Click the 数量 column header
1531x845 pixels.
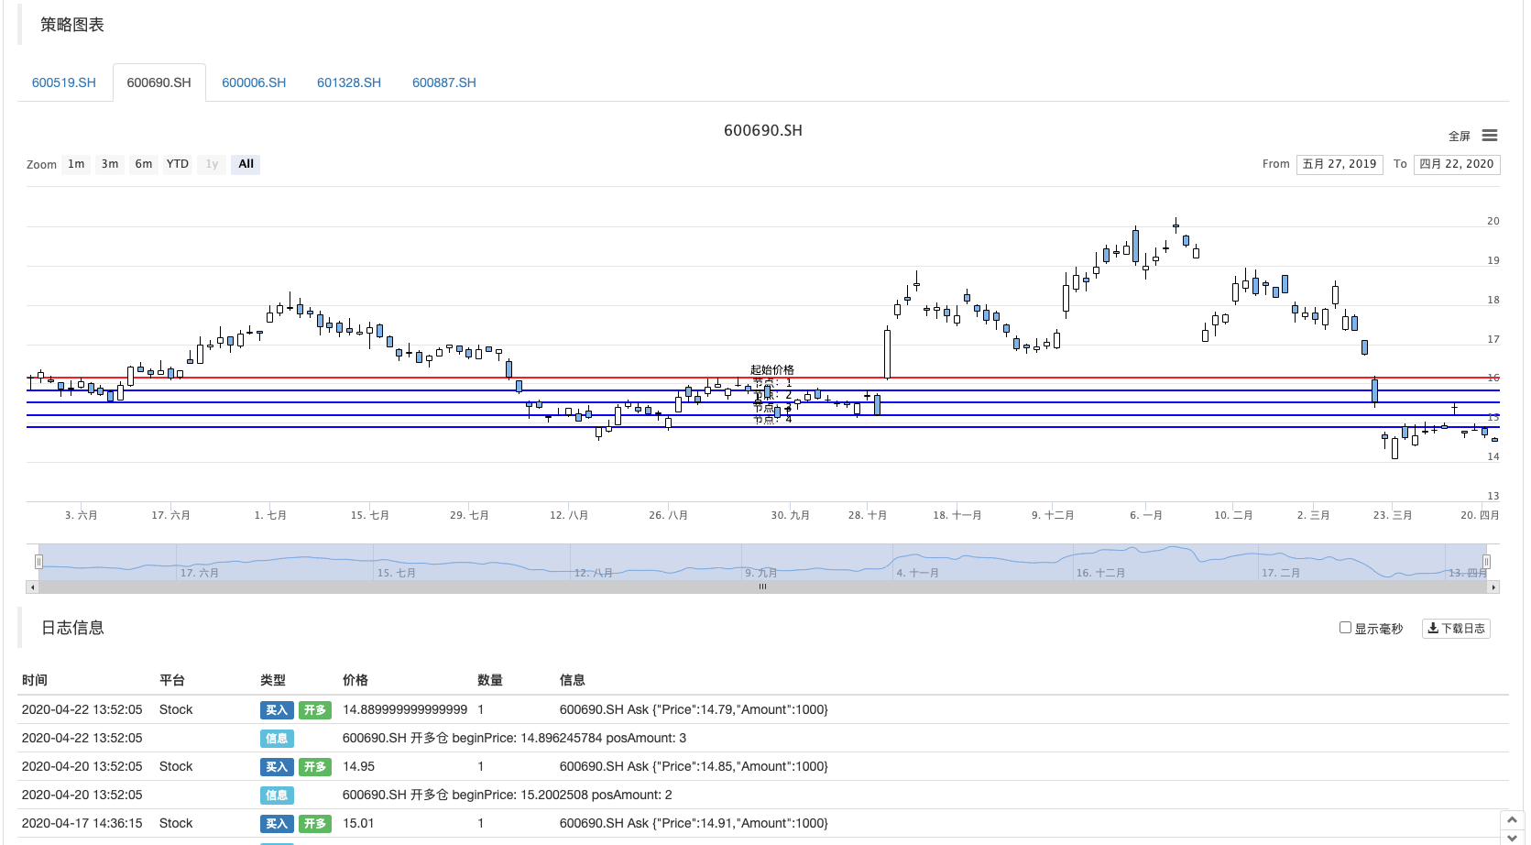(x=490, y=680)
